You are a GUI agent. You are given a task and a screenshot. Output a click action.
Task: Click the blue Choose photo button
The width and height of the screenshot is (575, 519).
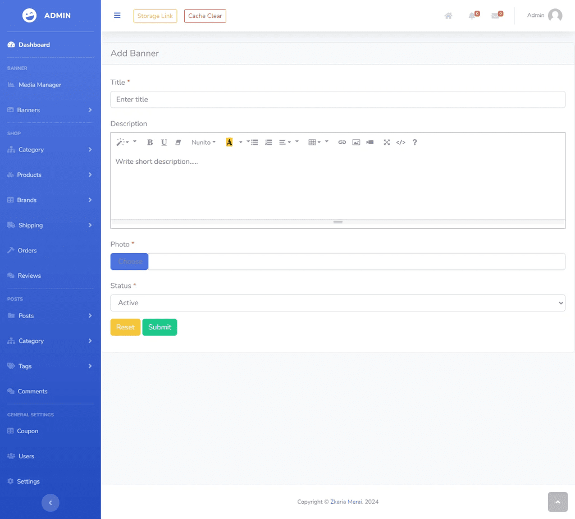click(x=130, y=261)
